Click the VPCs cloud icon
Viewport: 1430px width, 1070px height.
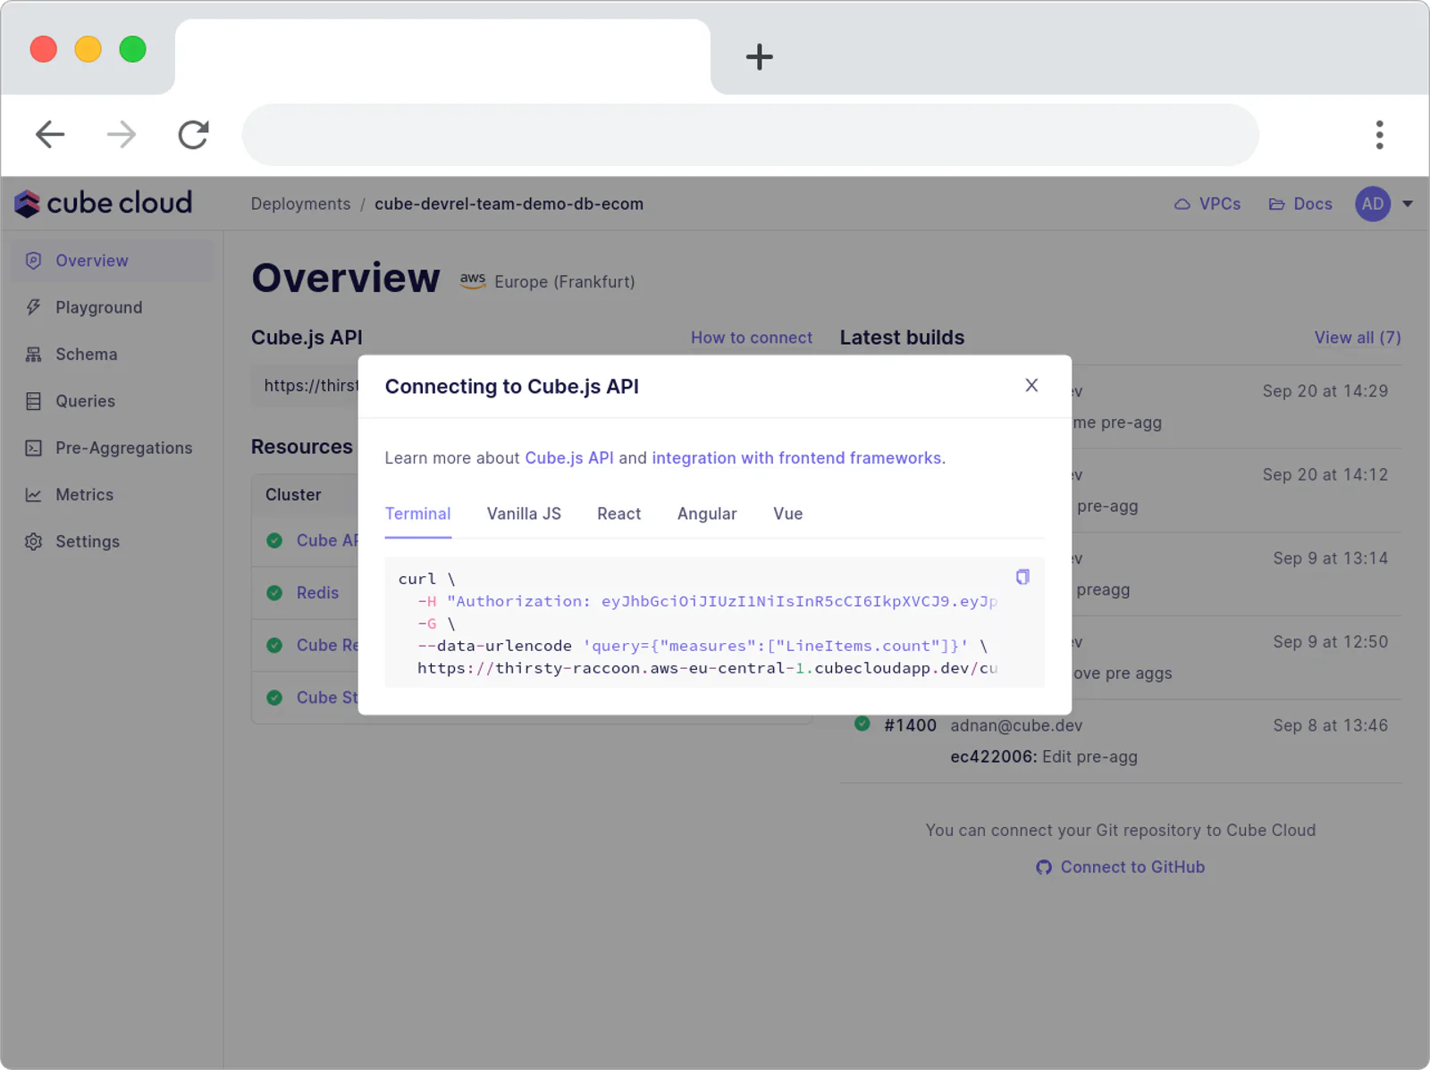(1182, 205)
